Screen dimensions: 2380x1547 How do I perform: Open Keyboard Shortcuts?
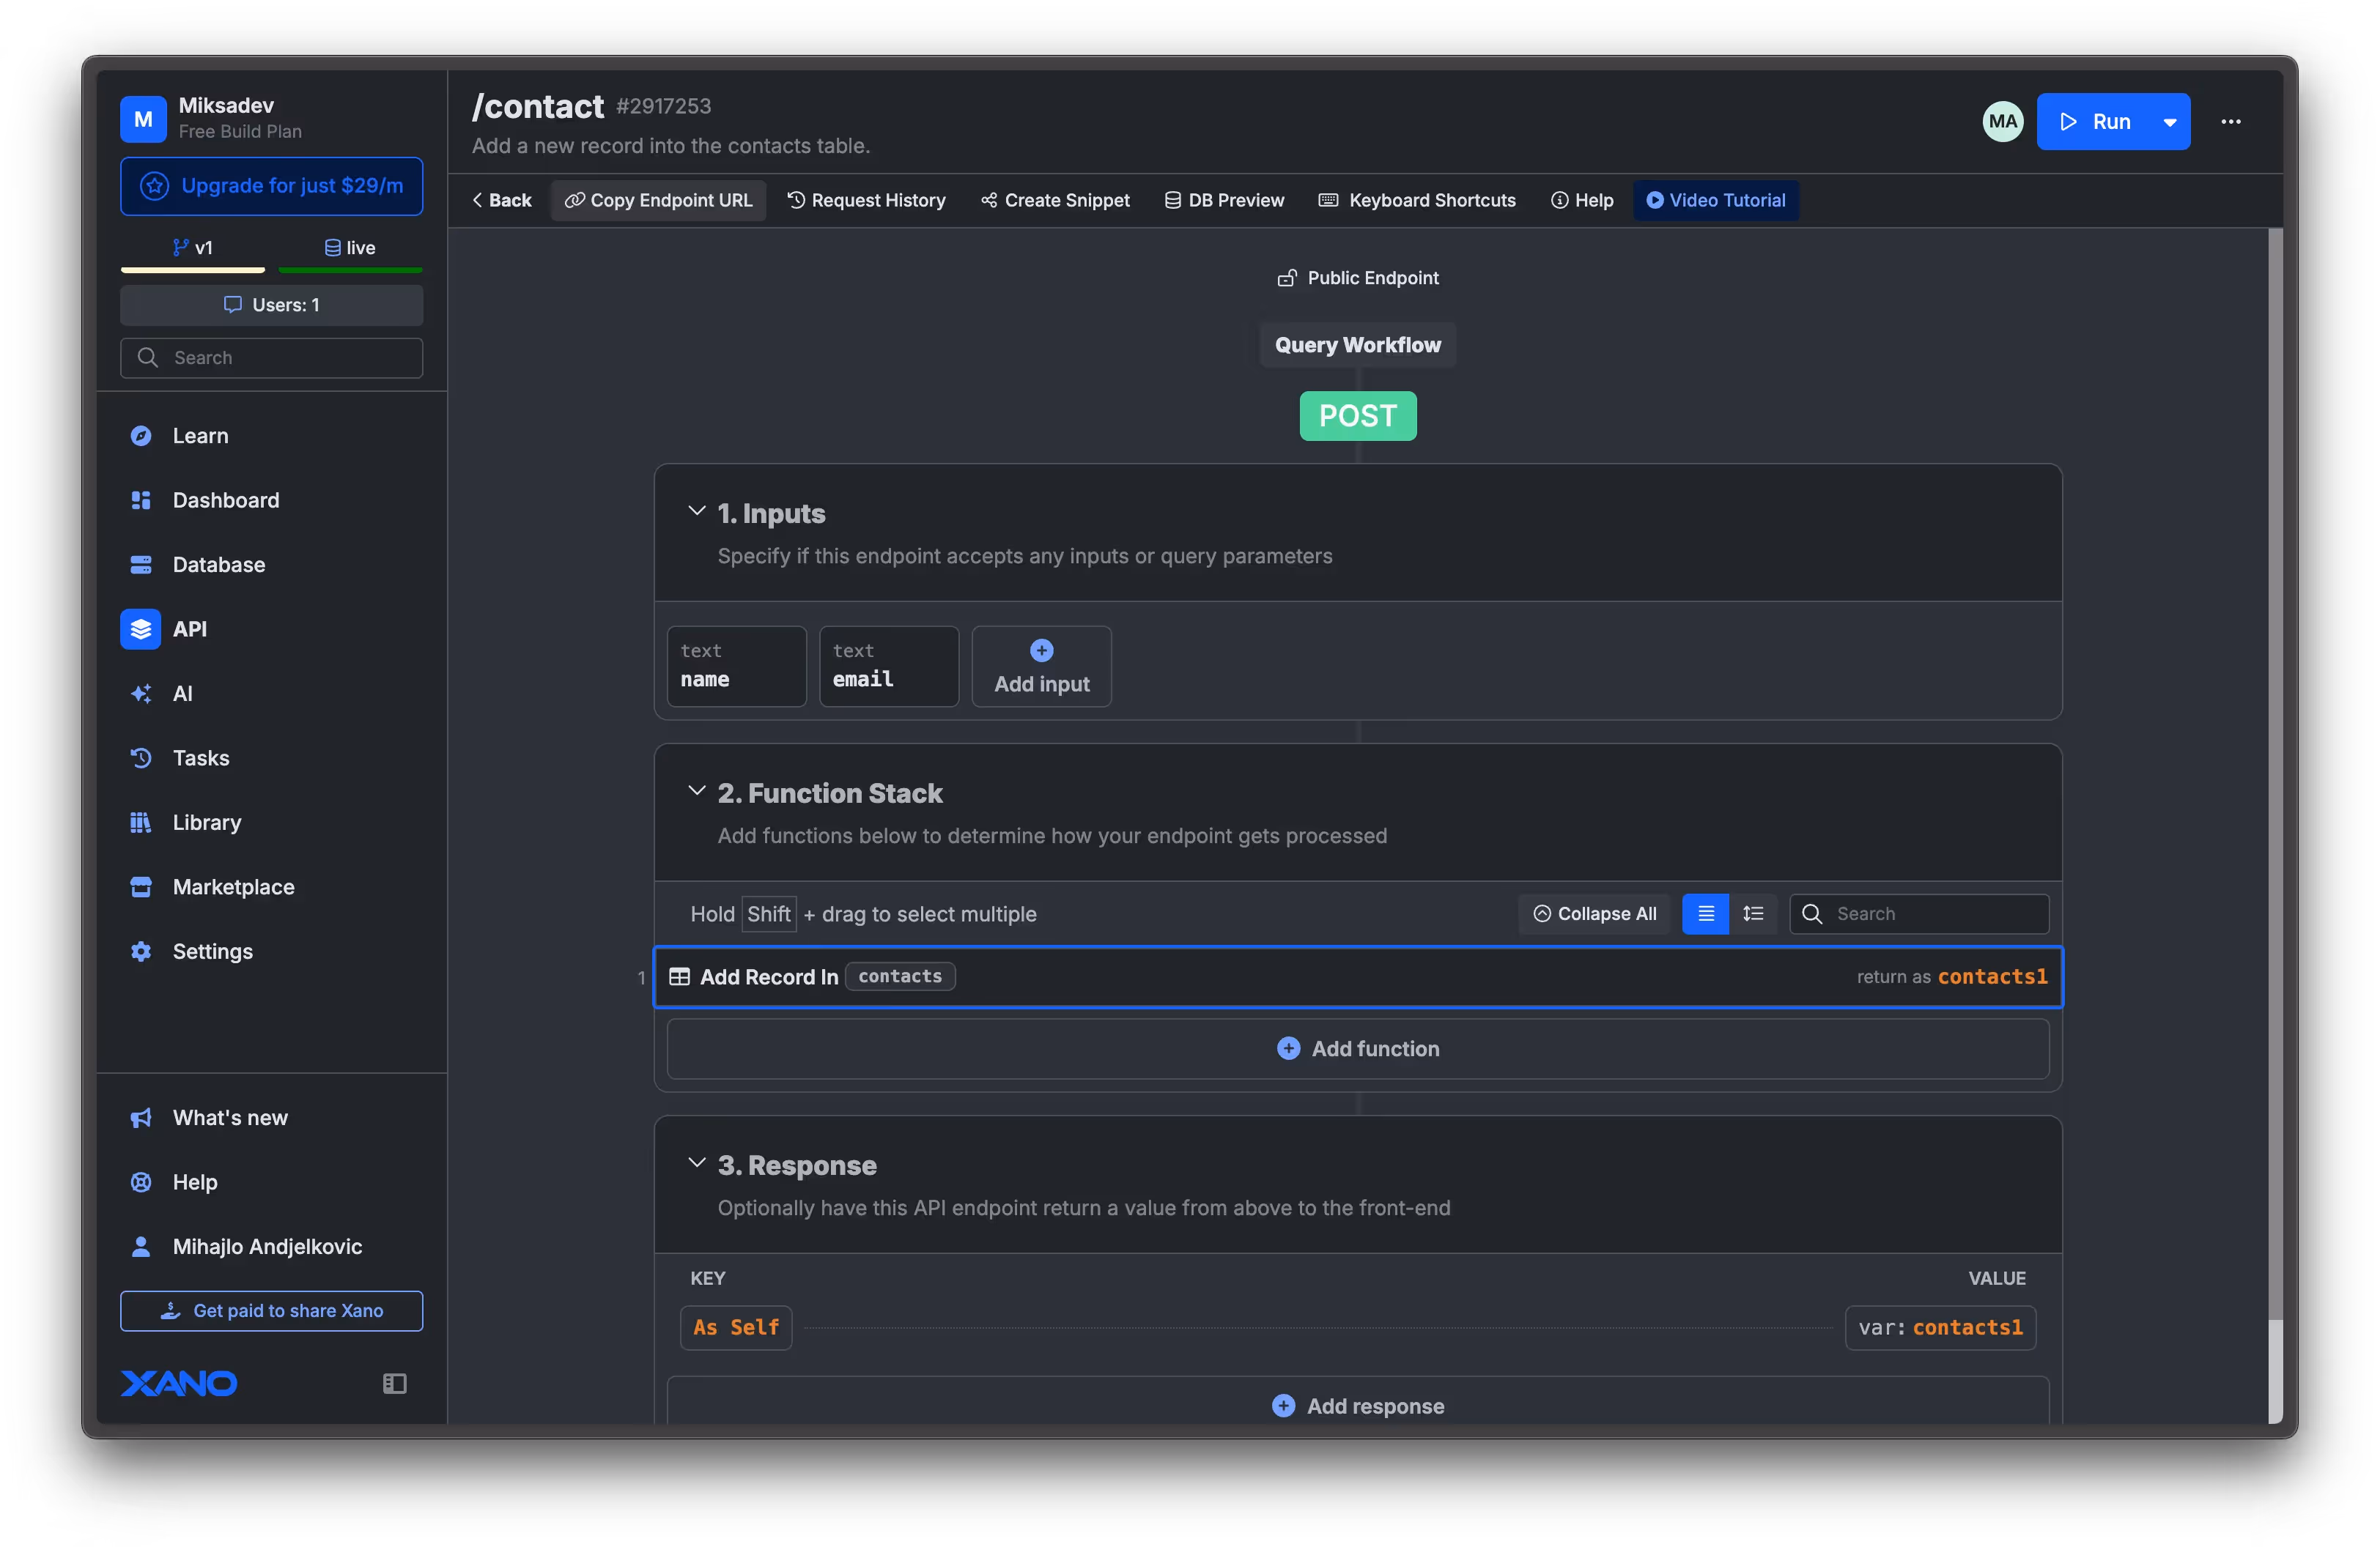(1416, 200)
